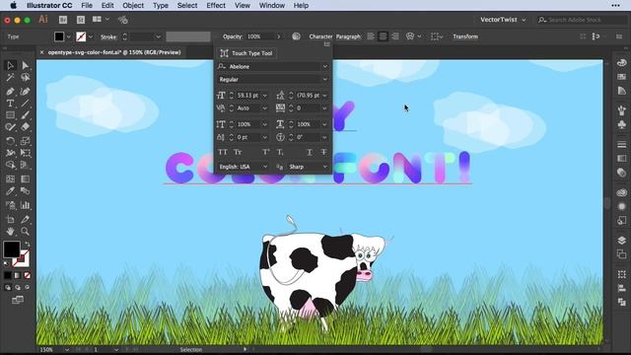Select the Direct Selection tool
631x355 pixels.
(x=25, y=65)
